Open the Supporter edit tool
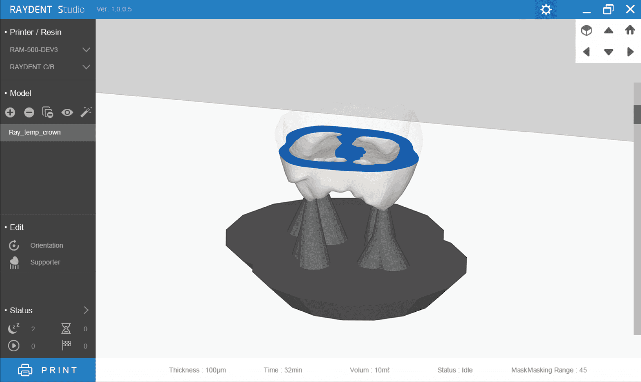Image resolution: width=641 pixels, height=382 pixels. click(45, 262)
